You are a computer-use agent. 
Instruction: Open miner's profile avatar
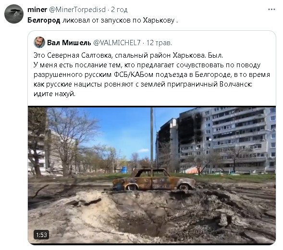[14, 14]
